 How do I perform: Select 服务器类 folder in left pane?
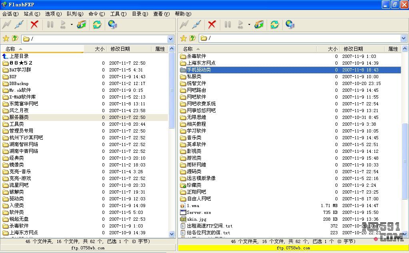(19, 117)
